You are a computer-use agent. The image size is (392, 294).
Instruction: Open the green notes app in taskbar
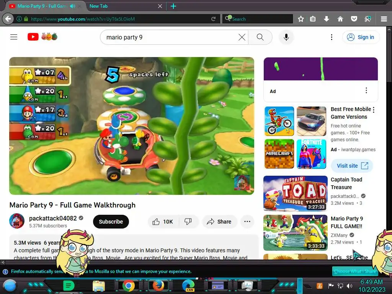point(69,286)
